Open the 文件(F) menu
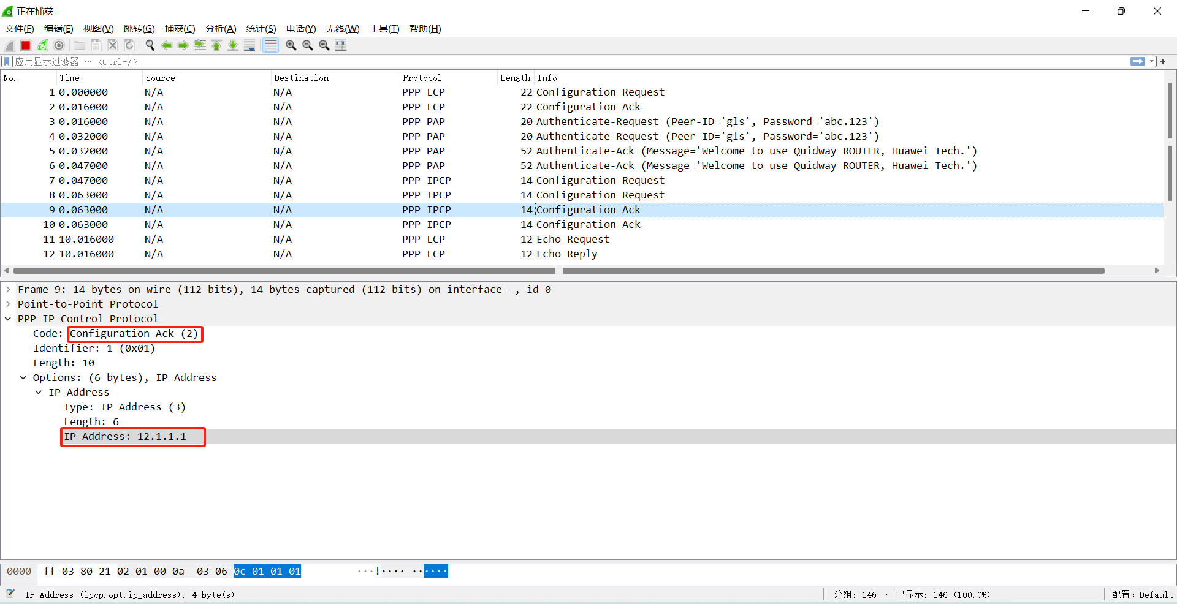The image size is (1177, 604). [20, 29]
